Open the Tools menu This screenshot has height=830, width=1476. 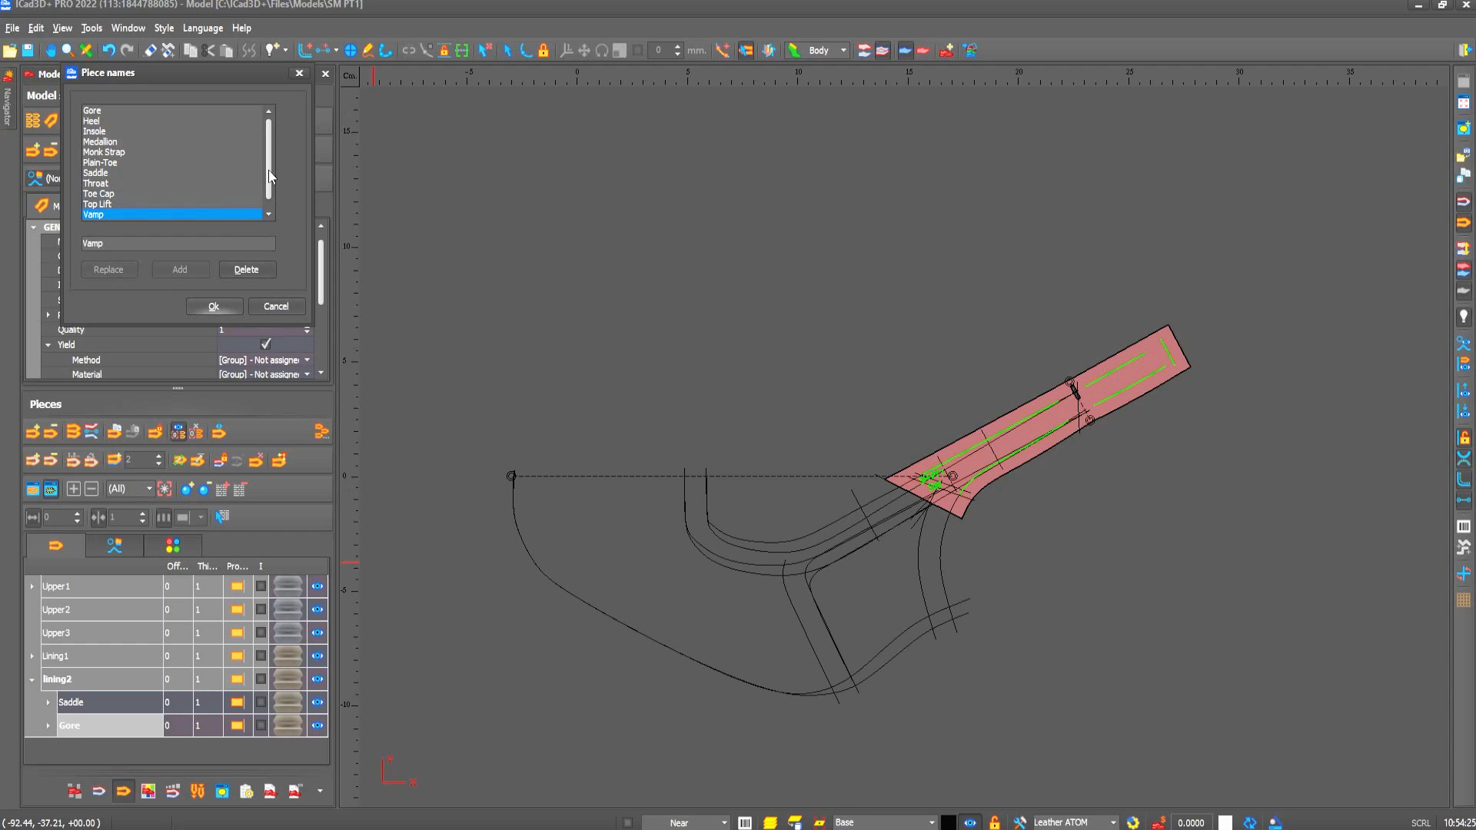91,28
